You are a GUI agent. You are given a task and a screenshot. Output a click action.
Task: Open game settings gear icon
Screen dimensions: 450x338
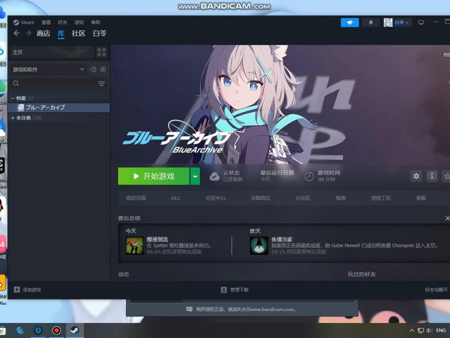pos(416,176)
